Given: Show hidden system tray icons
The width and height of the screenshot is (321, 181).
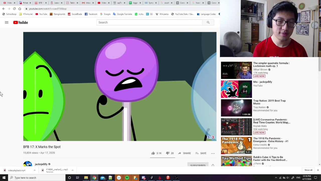Looking at the screenshot, I should click(x=276, y=178).
